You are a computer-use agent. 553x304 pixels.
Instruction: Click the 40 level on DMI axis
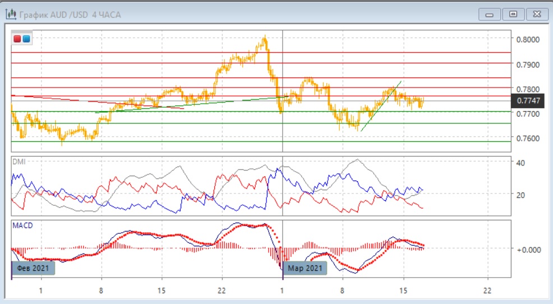coord(521,163)
